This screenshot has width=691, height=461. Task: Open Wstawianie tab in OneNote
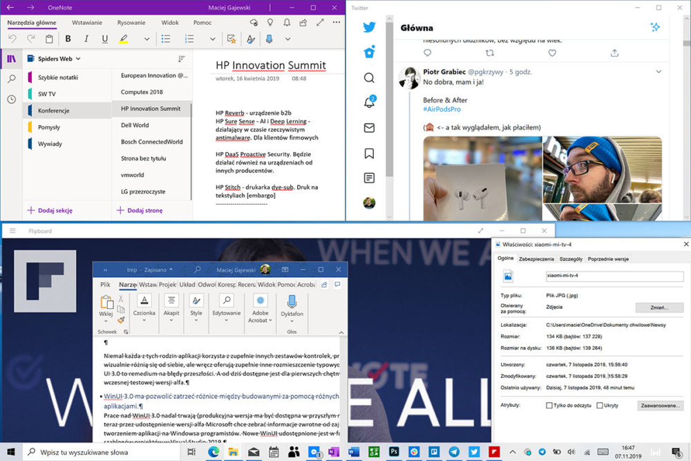click(87, 23)
